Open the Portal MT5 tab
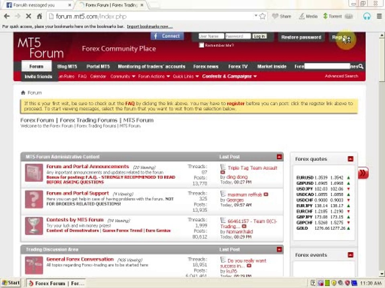Image resolution: width=385 pixels, height=288 pixels. 98,66
